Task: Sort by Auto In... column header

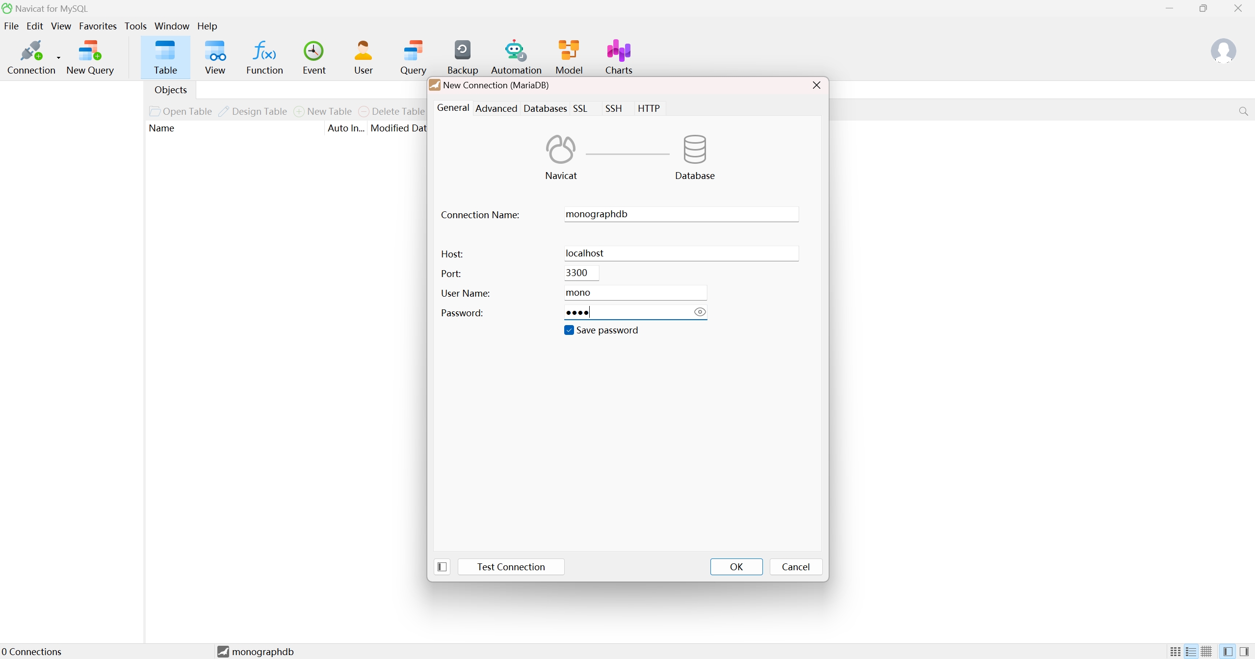Action: click(x=346, y=128)
